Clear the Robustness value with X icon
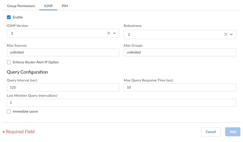243x142 pixels. pyautogui.click(x=226, y=34)
